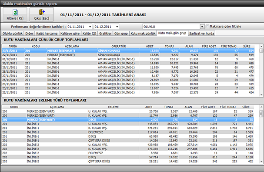
Task: Sort upper table by OPERATÖR column header
Action: pyautogui.click(x=119, y=46)
